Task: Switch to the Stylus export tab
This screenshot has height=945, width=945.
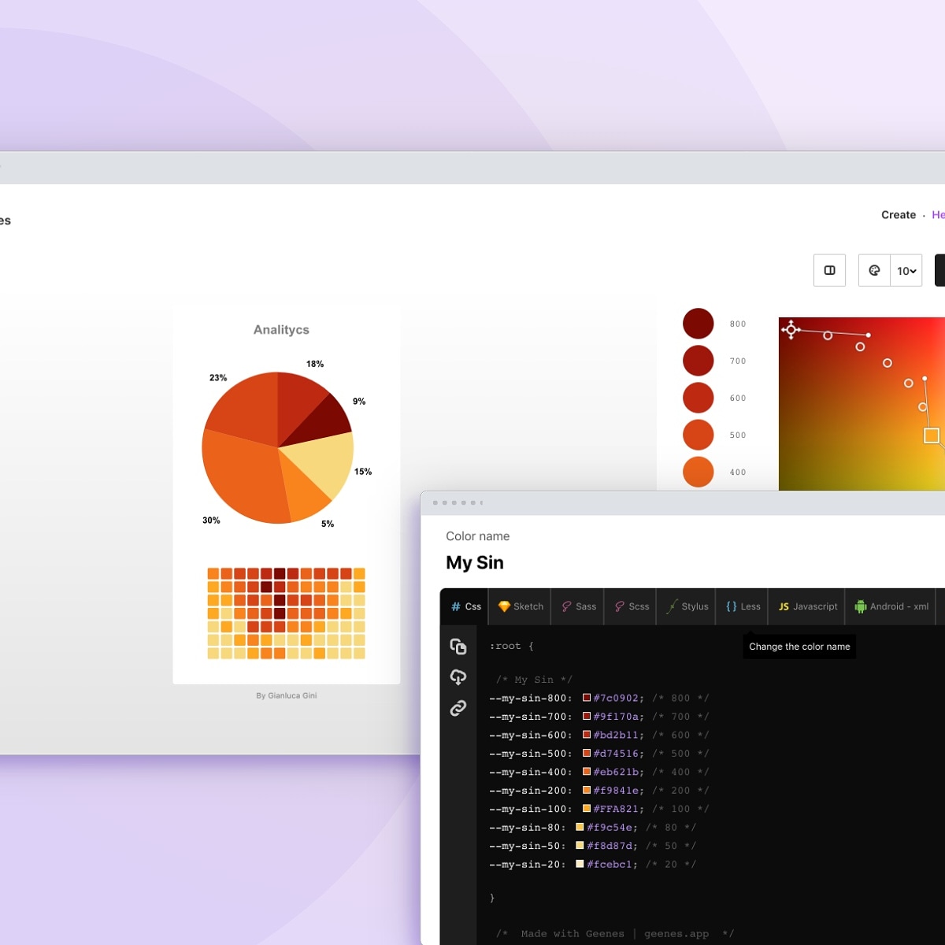Action: 687,606
